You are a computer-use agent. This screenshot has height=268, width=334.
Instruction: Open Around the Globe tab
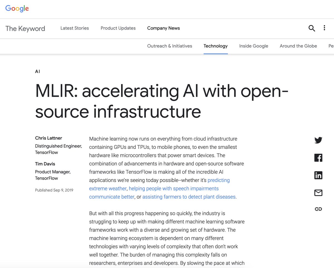[298, 46]
